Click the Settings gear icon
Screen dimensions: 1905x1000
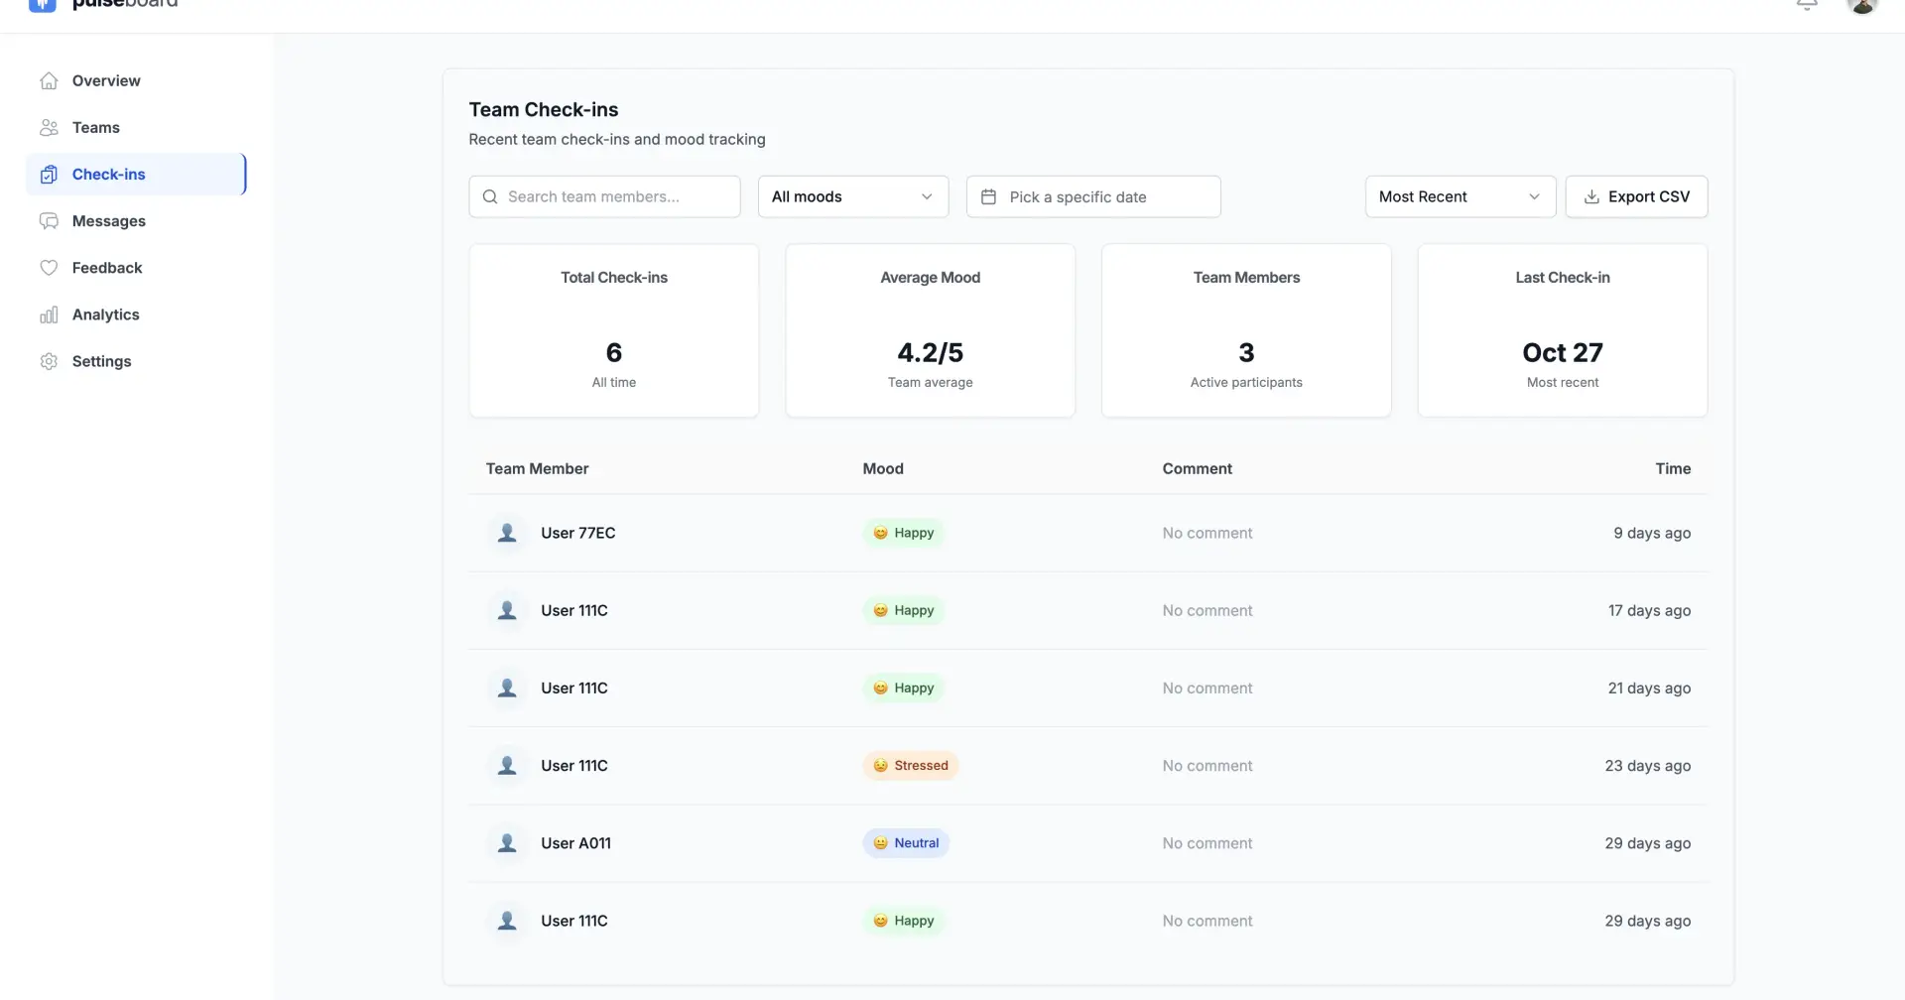click(49, 362)
